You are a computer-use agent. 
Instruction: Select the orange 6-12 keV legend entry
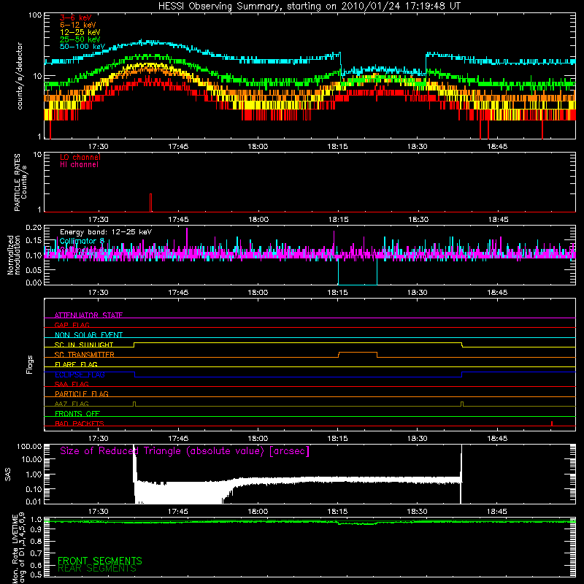(78, 25)
